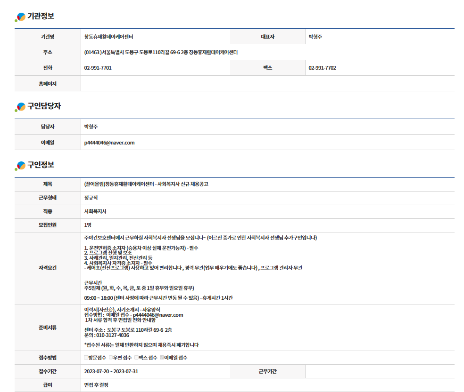
Task: Select the 기관명 value 창동휴재활데이케어센터
Action: click(112, 37)
